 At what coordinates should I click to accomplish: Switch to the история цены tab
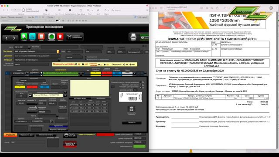click(x=80, y=98)
